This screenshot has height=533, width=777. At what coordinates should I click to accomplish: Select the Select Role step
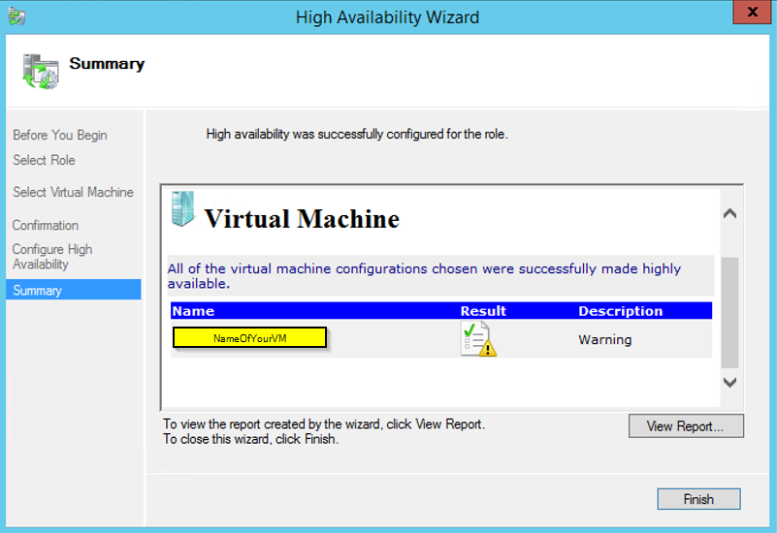(x=44, y=160)
